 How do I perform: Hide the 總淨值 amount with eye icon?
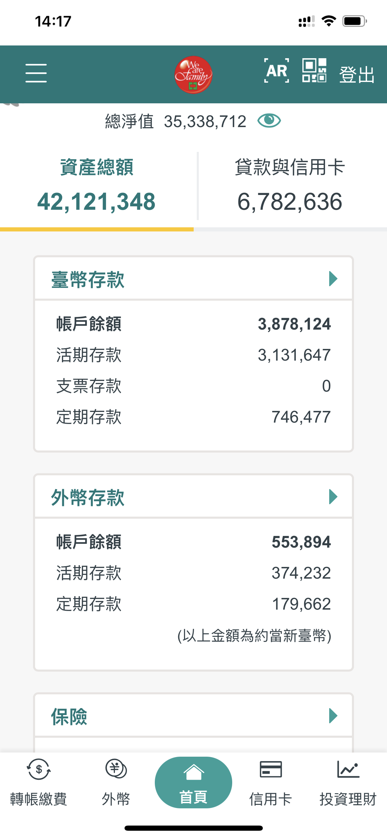pos(269,121)
